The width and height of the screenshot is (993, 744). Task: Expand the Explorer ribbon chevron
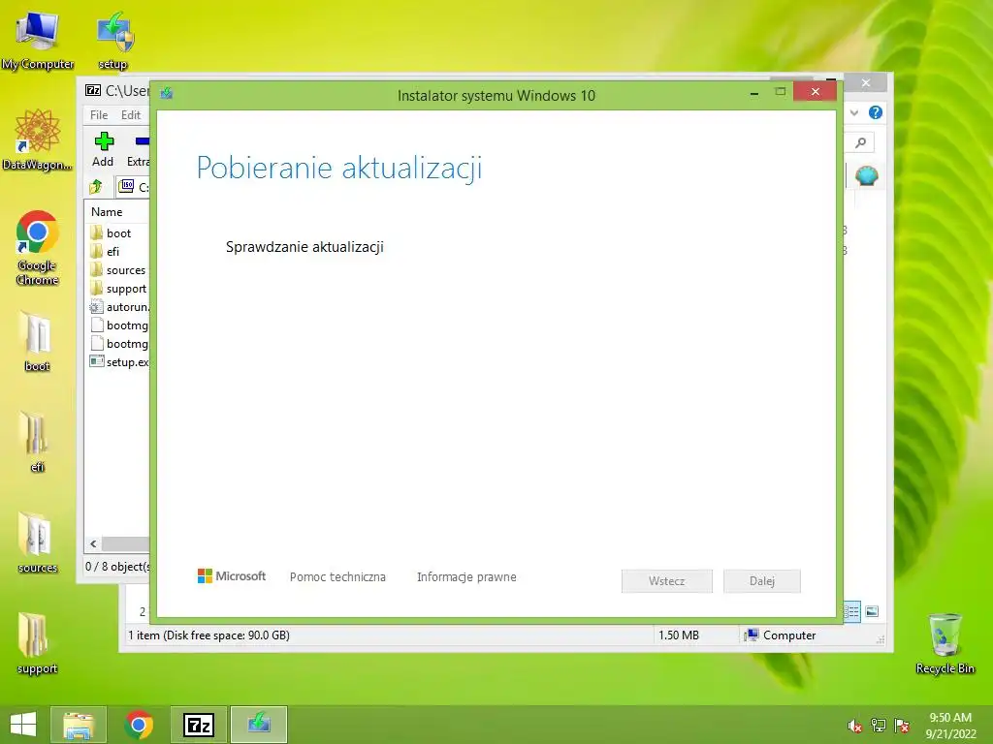[x=854, y=112]
